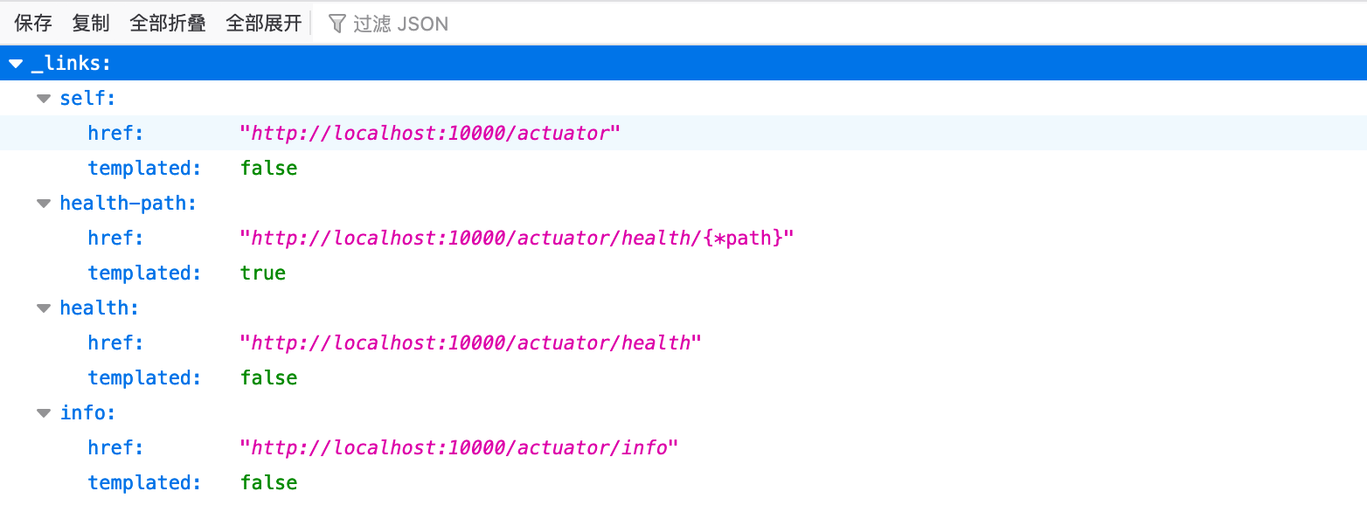Screen dimensions: 1367x519
Task: Collapse the health node arrow
Action: [x=44, y=308]
